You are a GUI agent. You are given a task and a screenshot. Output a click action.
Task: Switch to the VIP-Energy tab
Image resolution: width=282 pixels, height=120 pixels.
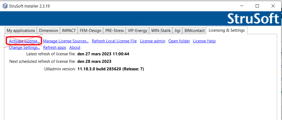click(138, 31)
